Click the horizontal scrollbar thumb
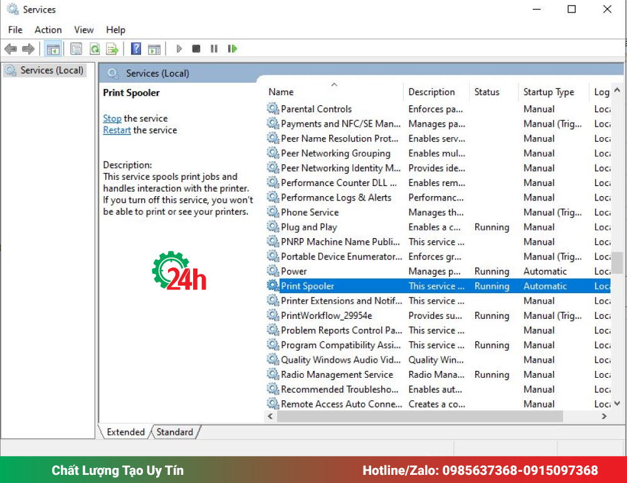627x483 pixels. [420, 417]
